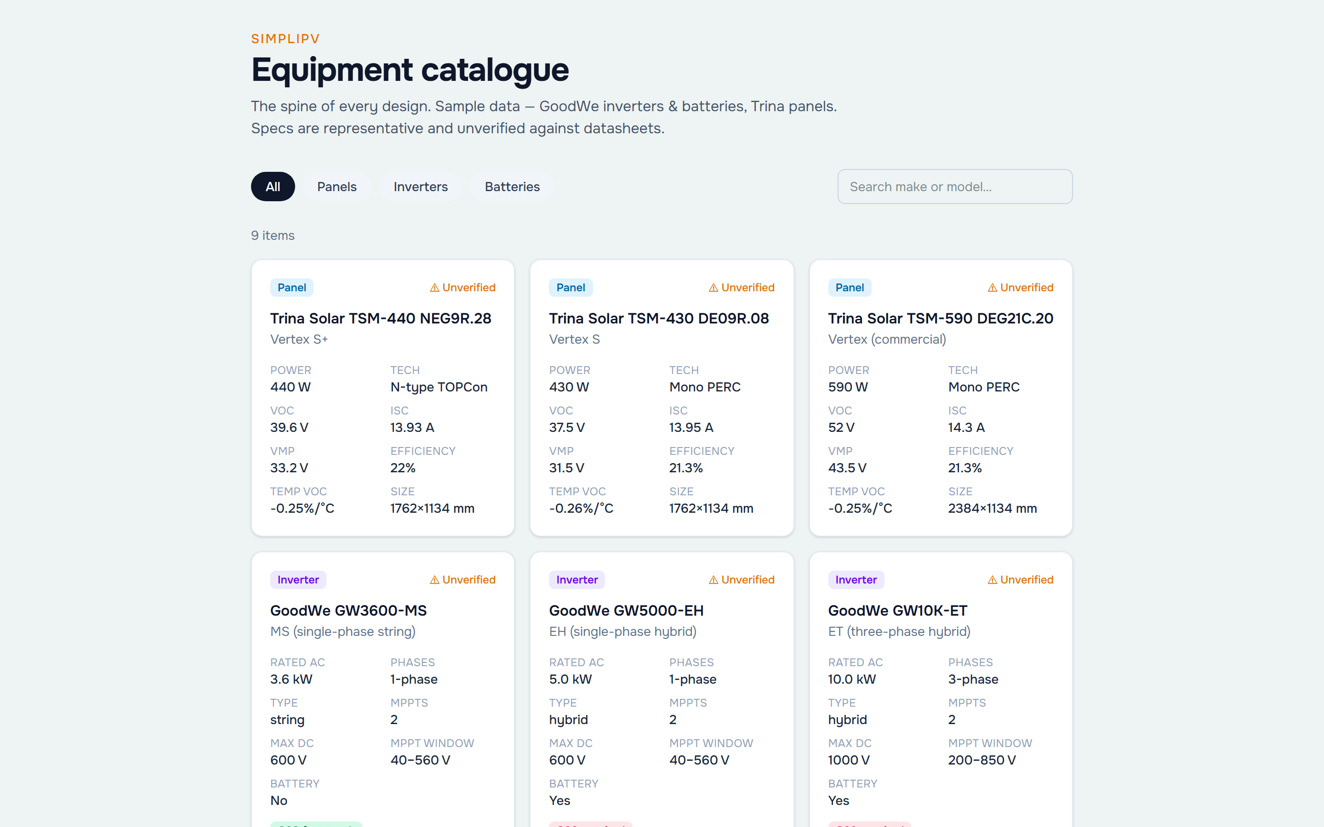Click the SIMPLIPV brand label
Viewport: 1324px width, 827px height.
(285, 39)
